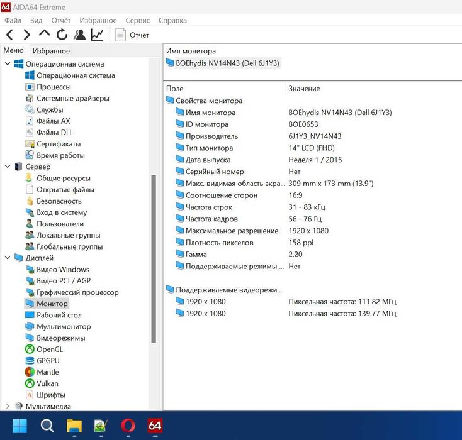Expand the Мультимедиа tree group
The width and height of the screenshot is (462, 440).
pyautogui.click(x=8, y=406)
